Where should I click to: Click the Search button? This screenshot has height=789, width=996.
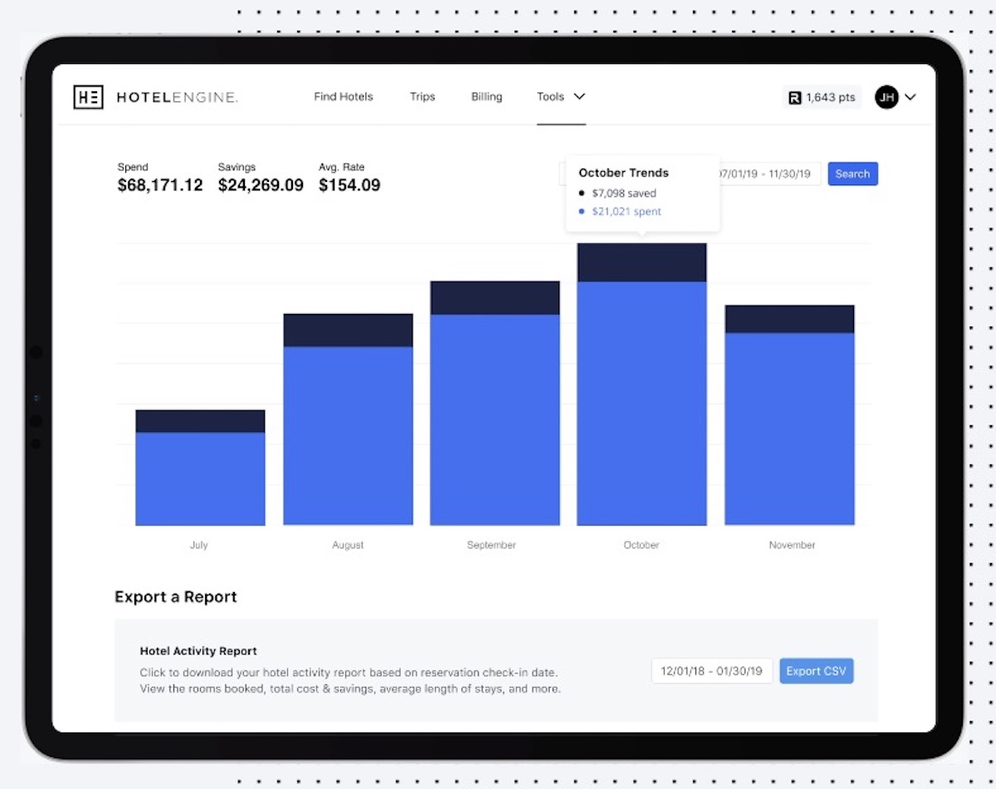pos(852,174)
